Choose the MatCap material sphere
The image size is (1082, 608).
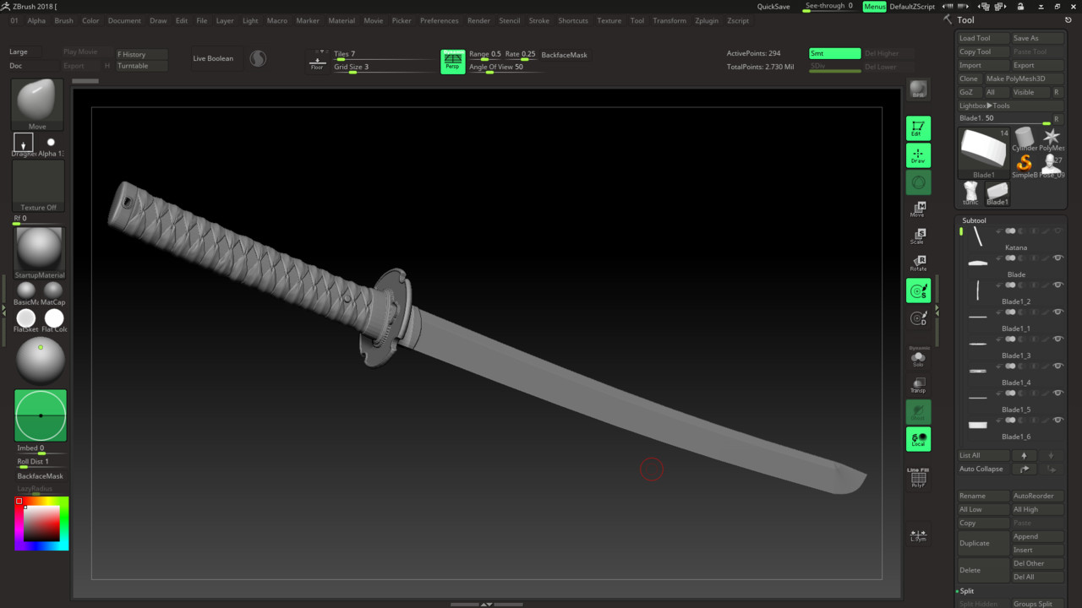(53, 292)
